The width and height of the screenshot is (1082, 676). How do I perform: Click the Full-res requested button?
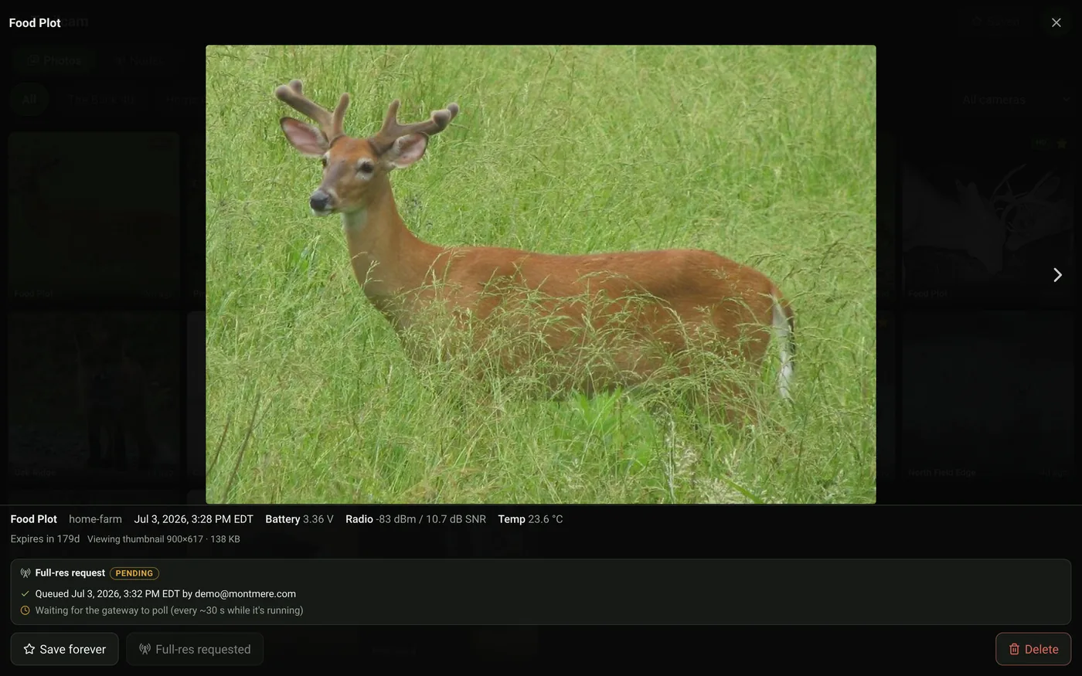pos(195,649)
